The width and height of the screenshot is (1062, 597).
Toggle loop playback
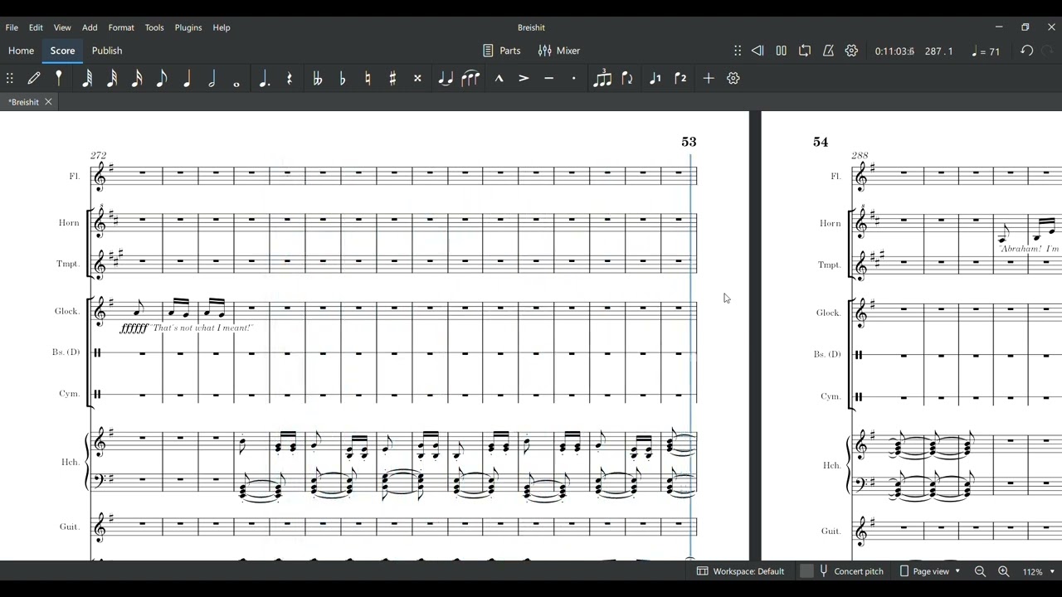click(x=805, y=51)
